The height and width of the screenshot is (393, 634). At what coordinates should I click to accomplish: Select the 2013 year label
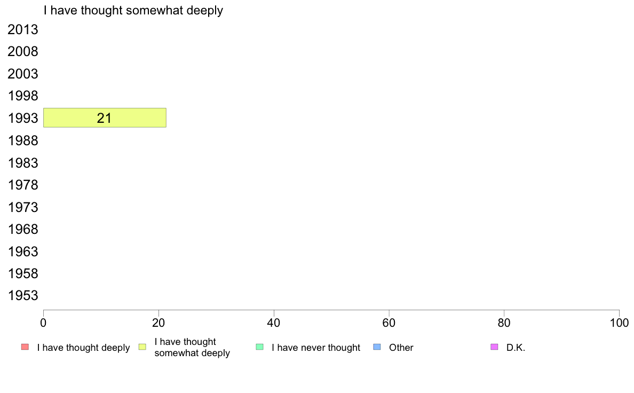pyautogui.click(x=23, y=30)
